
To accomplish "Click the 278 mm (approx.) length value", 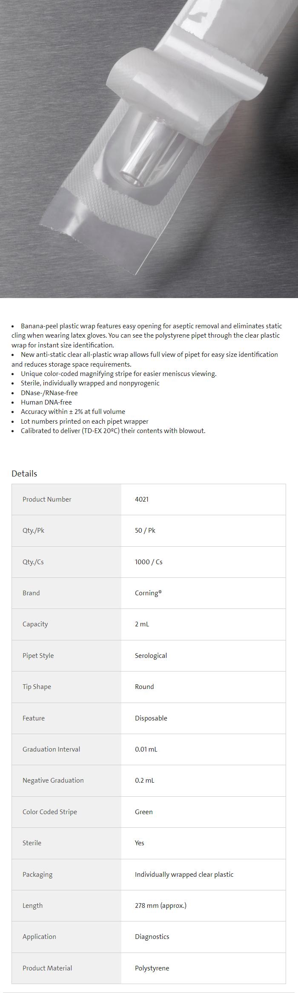I will [160, 905].
